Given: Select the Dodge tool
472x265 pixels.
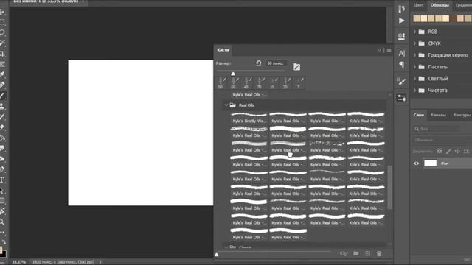Looking at the screenshot, I should click(x=2, y=159).
